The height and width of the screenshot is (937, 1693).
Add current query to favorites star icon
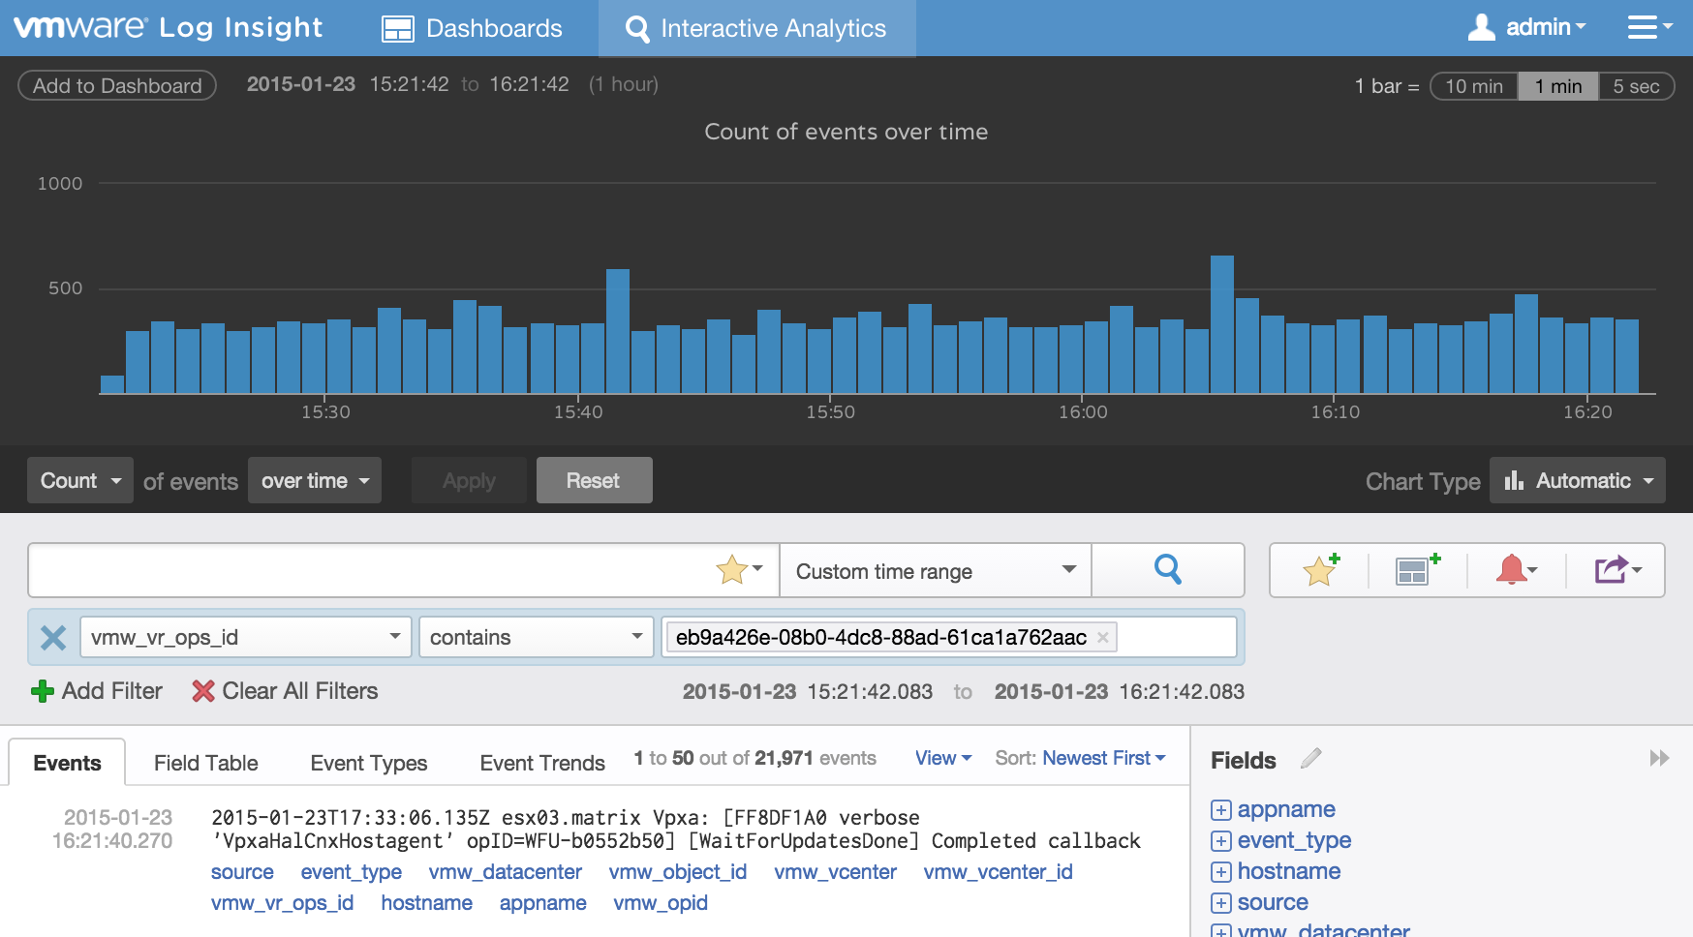(1320, 570)
